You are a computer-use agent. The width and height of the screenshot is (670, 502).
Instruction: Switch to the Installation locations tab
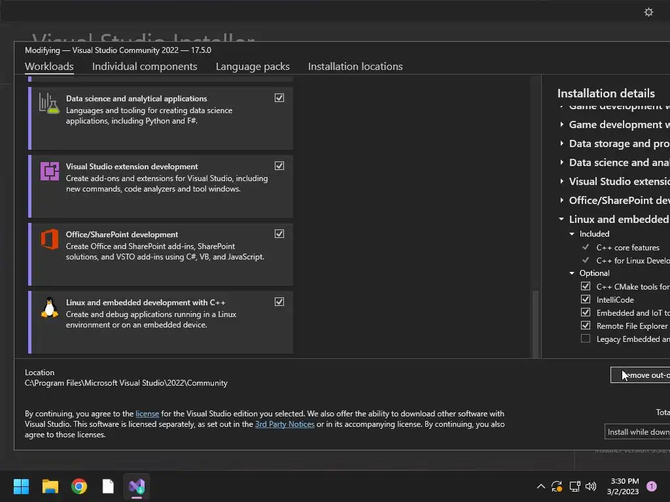pyautogui.click(x=355, y=67)
